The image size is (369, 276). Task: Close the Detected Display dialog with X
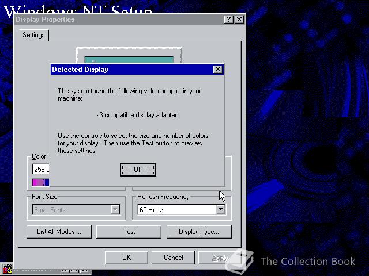218,70
